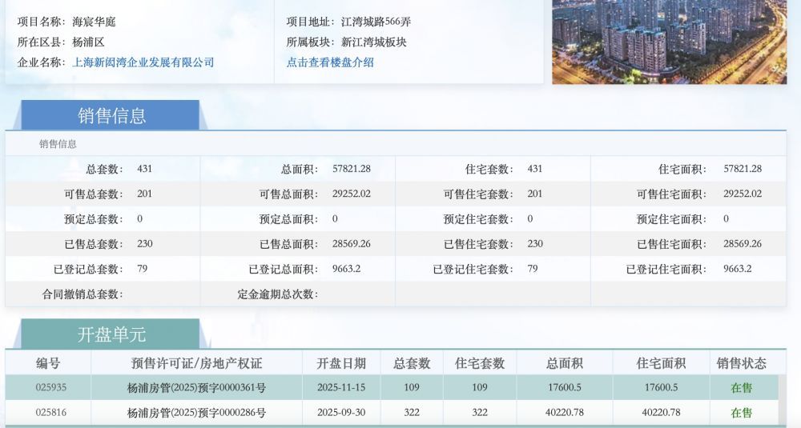
Task: Select the 开盘单元 section tab
Action: point(111,334)
